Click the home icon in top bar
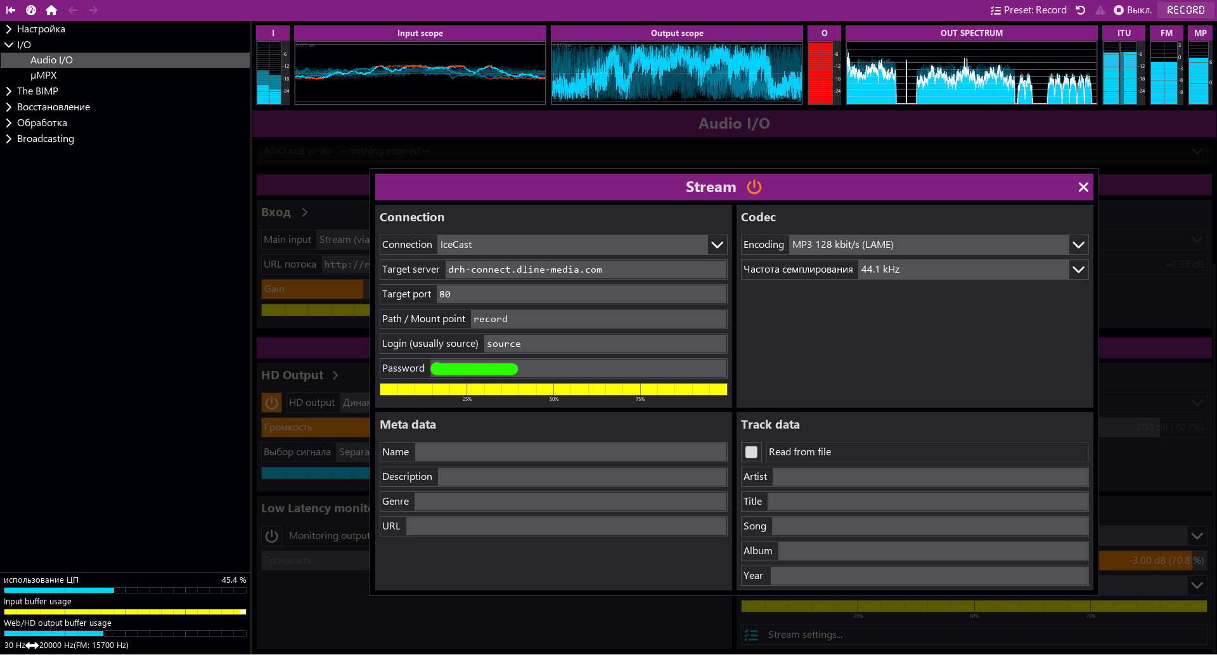Image resolution: width=1217 pixels, height=655 pixels. click(51, 10)
